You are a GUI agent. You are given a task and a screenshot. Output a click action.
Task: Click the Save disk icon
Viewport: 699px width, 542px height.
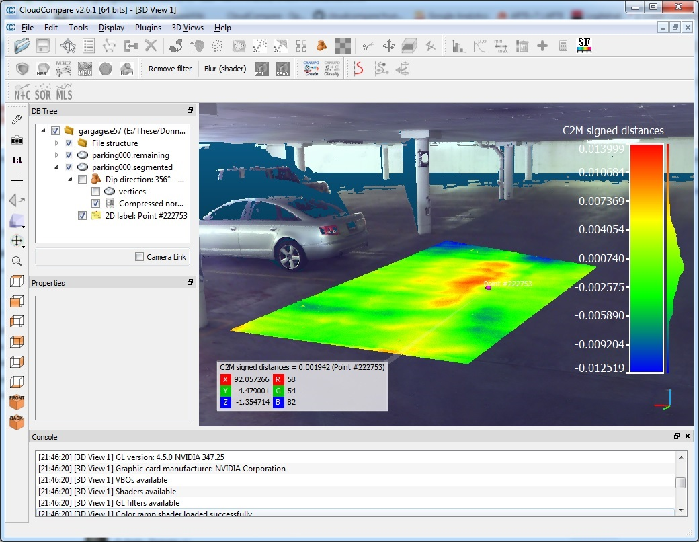43,46
